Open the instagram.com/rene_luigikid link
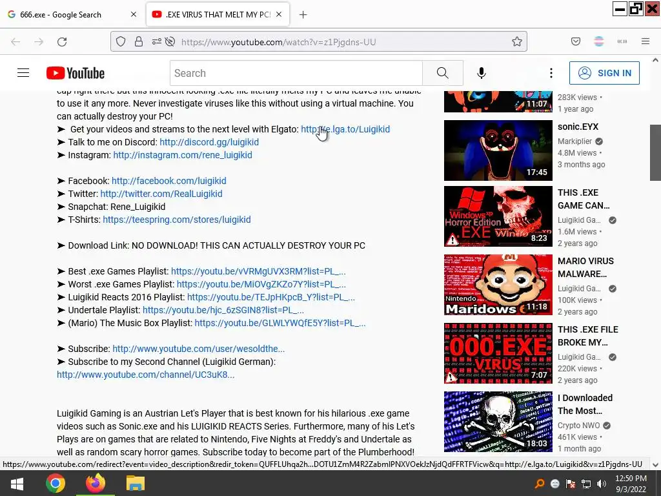Image resolution: width=661 pixels, height=496 pixels. coord(183,155)
